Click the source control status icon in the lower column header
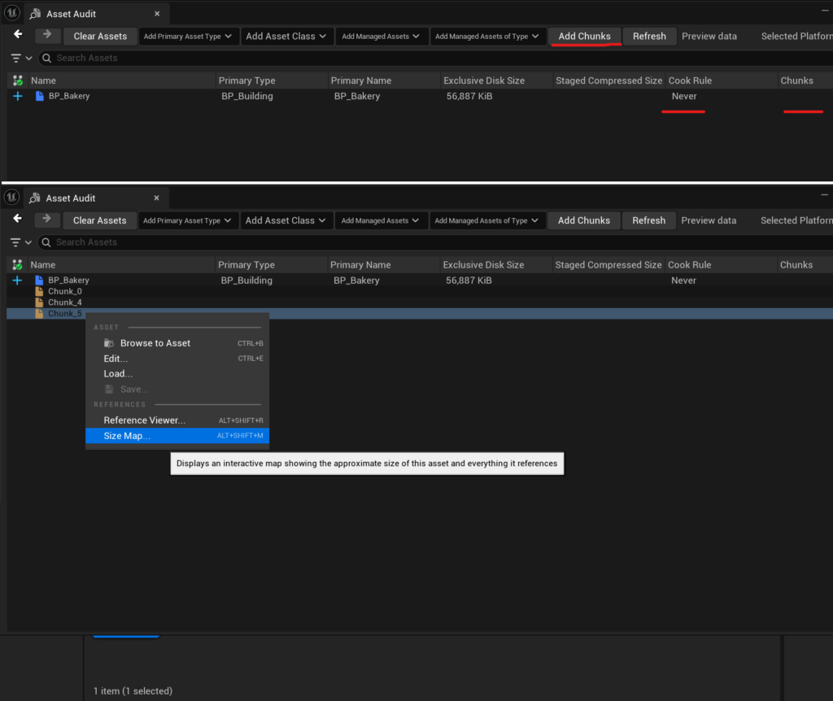The width and height of the screenshot is (833, 701). point(17,265)
